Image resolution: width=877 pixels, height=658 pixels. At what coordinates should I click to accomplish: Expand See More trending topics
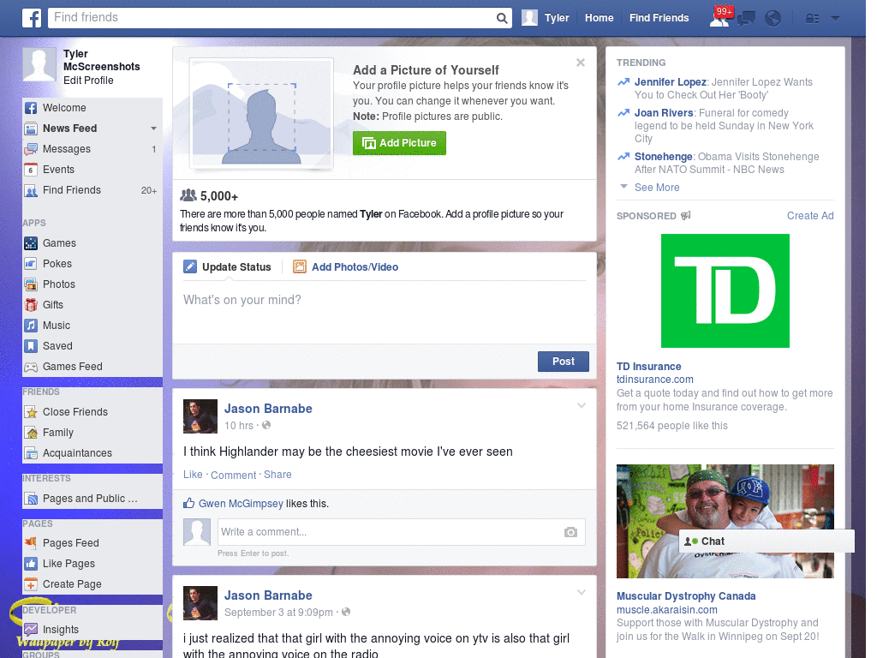tap(657, 188)
